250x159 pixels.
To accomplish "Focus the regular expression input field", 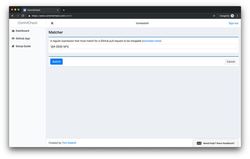I will click(144, 47).
